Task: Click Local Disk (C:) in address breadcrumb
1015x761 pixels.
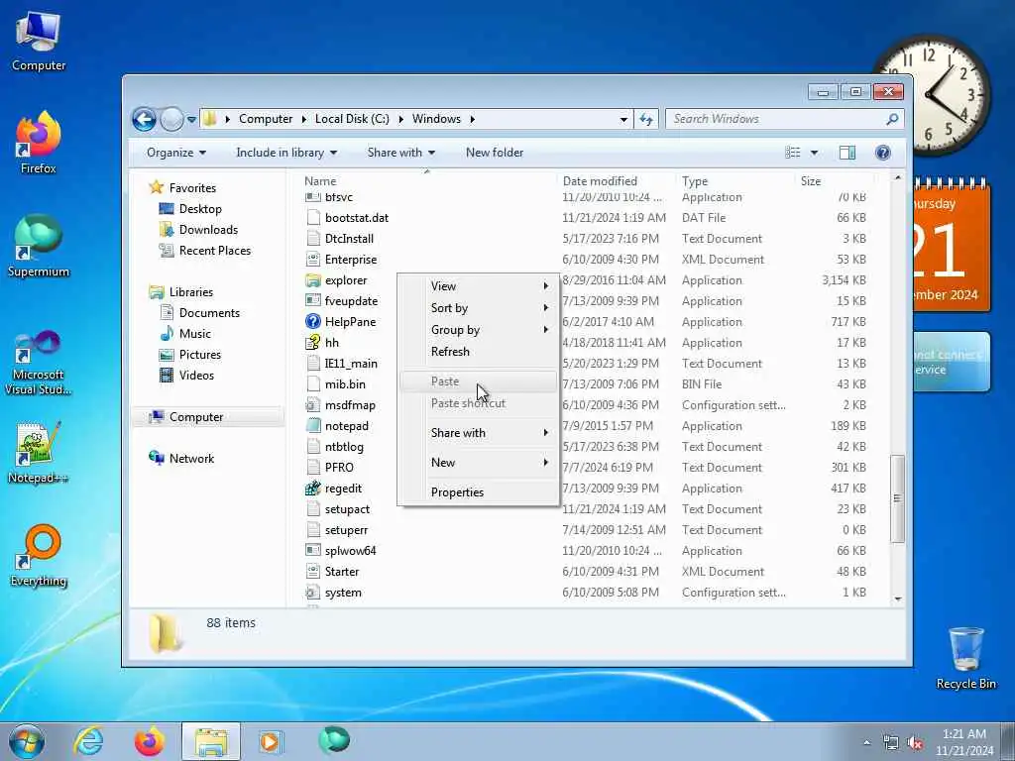Action: [352, 119]
